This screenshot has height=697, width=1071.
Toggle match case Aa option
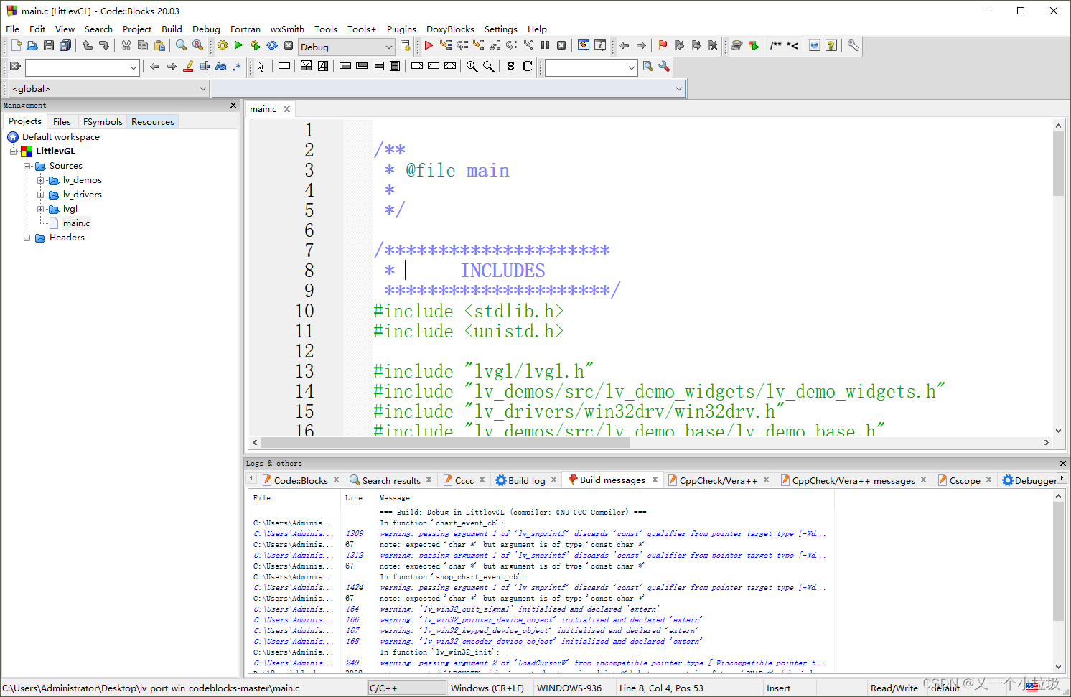[221, 67]
